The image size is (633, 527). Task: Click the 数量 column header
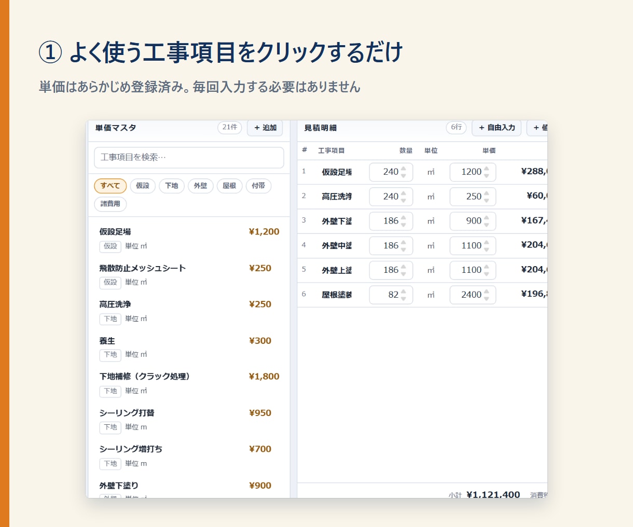pos(406,150)
